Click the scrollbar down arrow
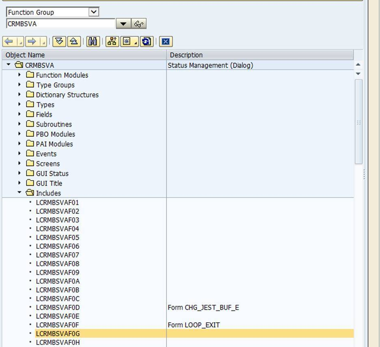The height and width of the screenshot is (347, 380). pos(358,74)
